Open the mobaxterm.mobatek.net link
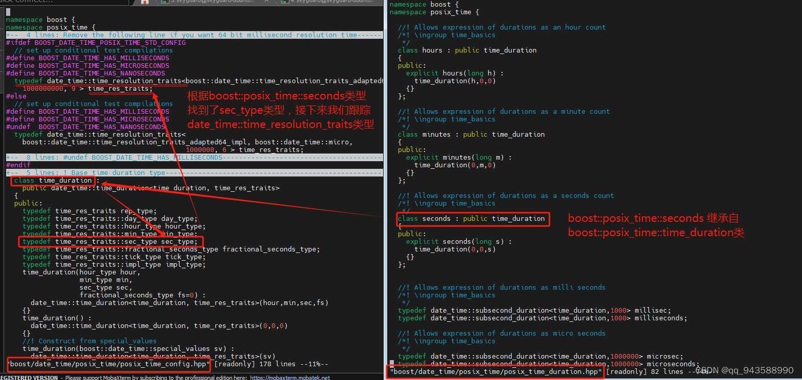 click(290, 377)
